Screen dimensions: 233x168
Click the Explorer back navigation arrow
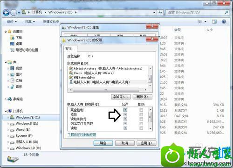6,13
